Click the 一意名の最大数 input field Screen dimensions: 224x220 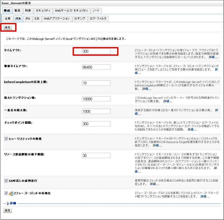tap(96, 111)
